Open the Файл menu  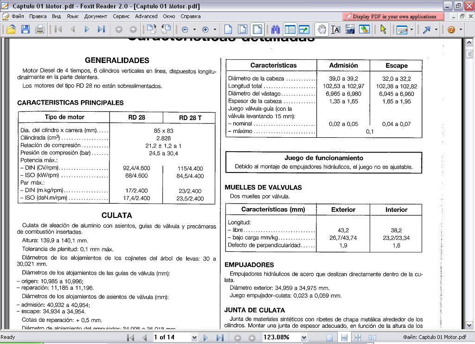tap(18, 16)
